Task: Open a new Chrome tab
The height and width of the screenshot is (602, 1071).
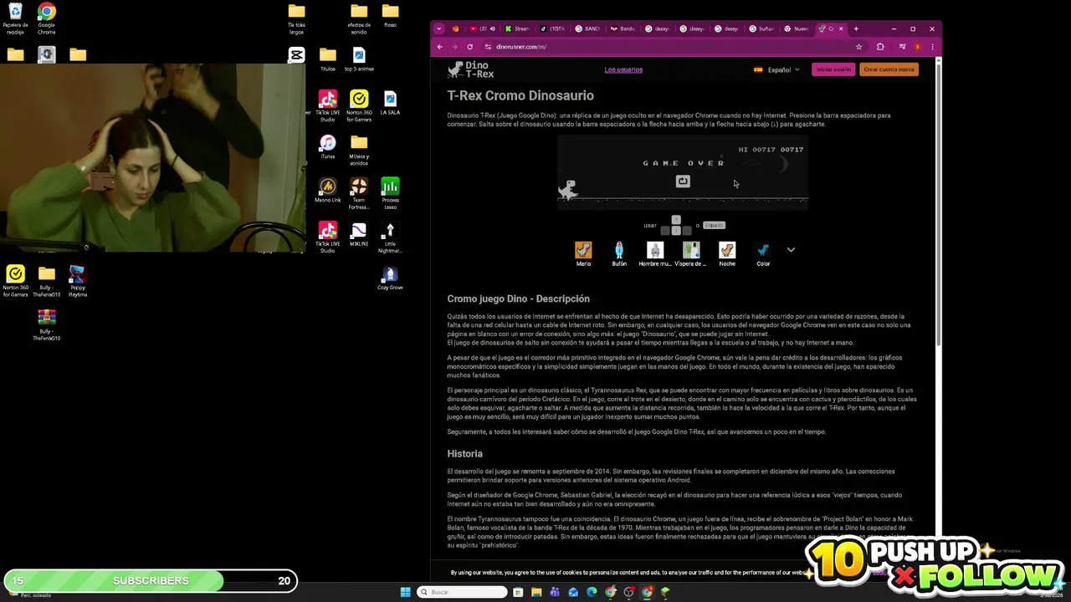Action: (856, 28)
